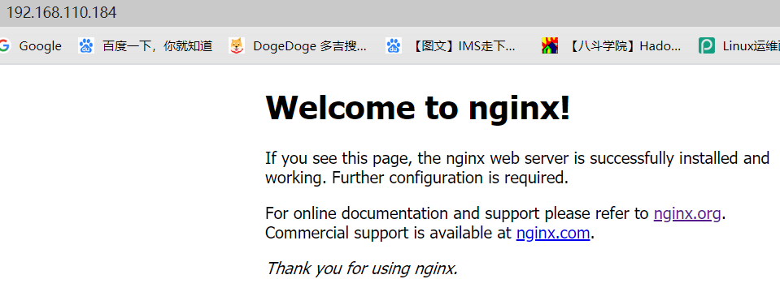The image size is (780, 292).
Task: Click the "If you see this page" paragraph
Action: 517,168
